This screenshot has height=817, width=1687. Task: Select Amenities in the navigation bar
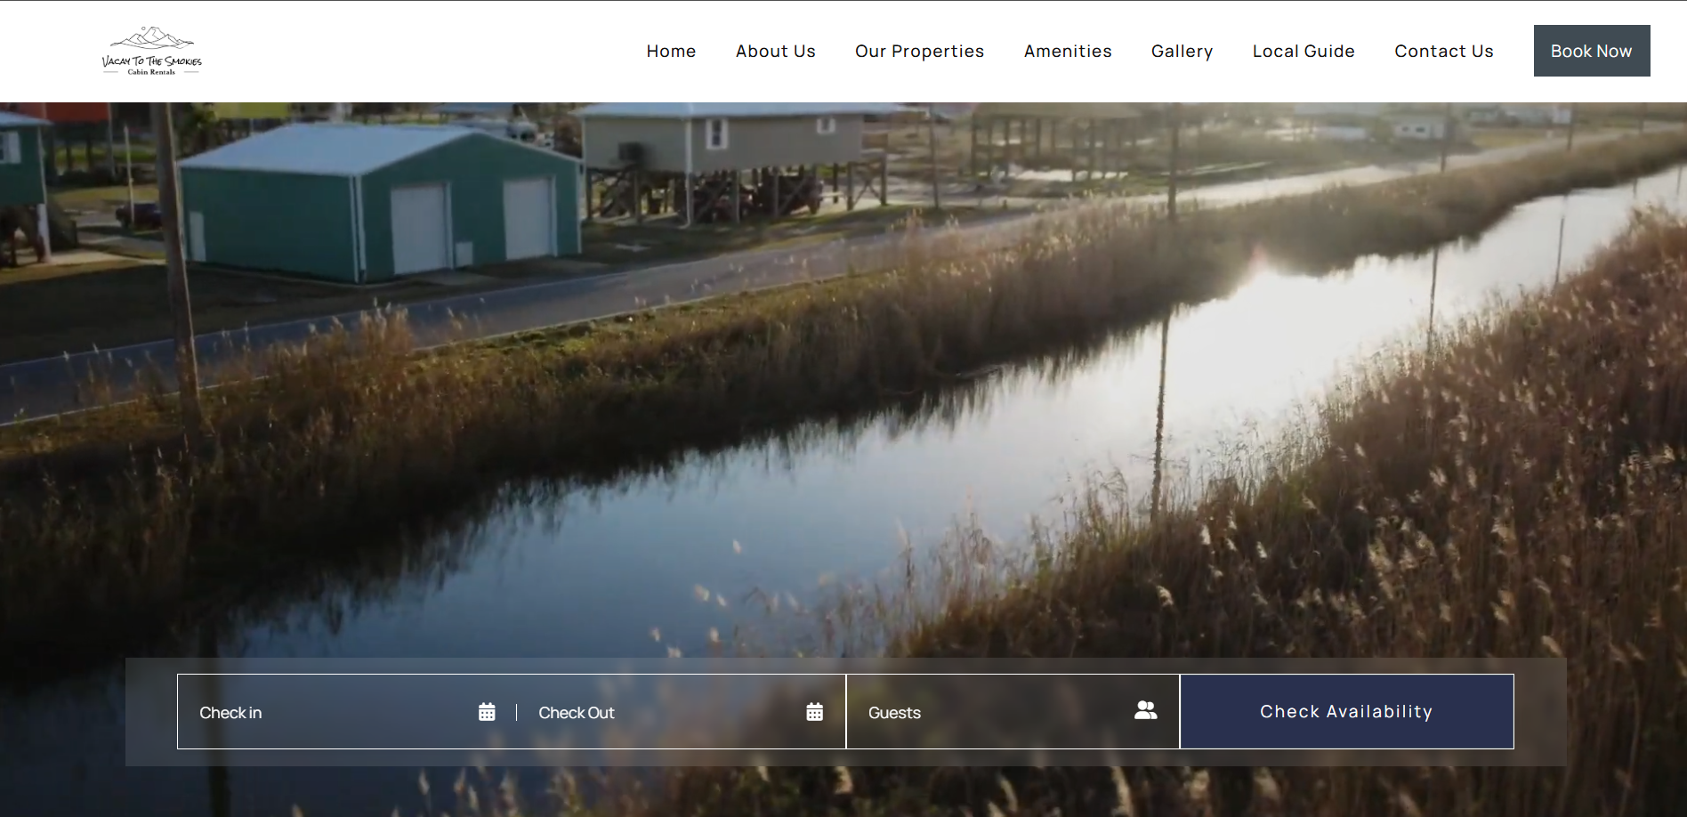pos(1067,52)
